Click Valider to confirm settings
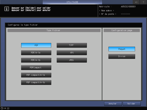Screen dimensions: 147x110 132,104
